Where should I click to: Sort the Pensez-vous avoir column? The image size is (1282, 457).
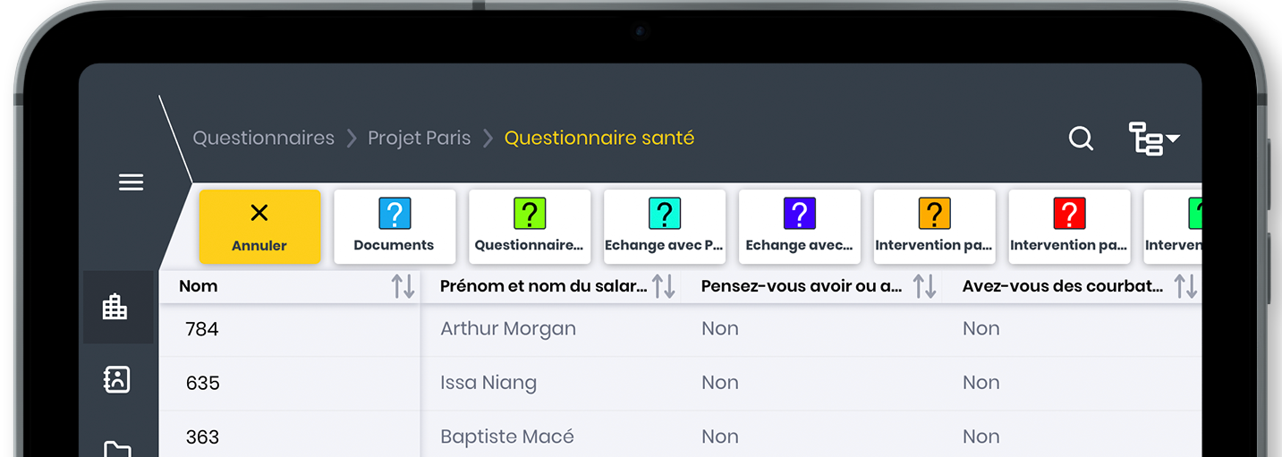pos(924,287)
